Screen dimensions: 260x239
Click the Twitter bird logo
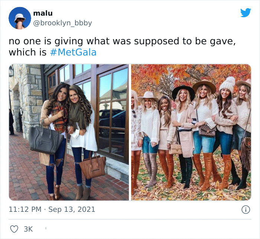(x=246, y=13)
